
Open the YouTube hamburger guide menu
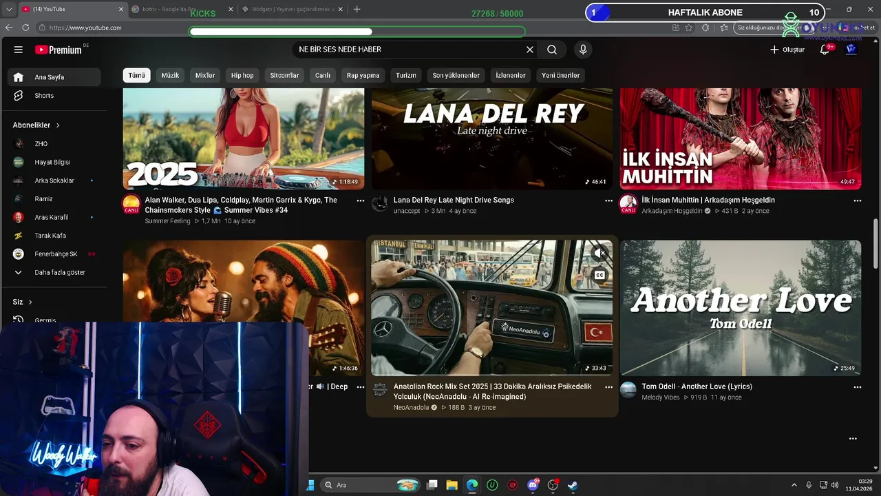tap(19, 50)
